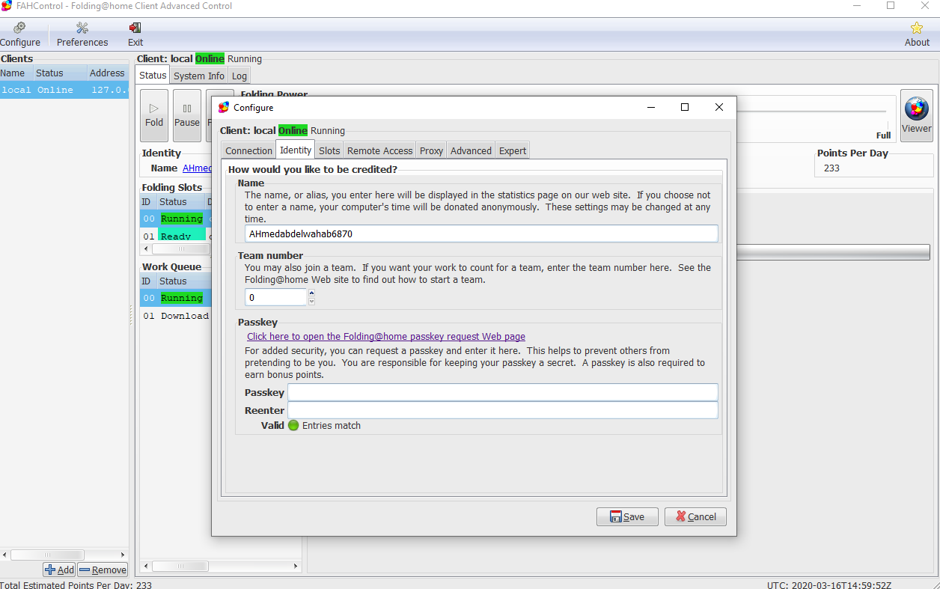Viewport: 940px width, 589px height.
Task: Open the System Info tab
Action: pyautogui.click(x=199, y=76)
